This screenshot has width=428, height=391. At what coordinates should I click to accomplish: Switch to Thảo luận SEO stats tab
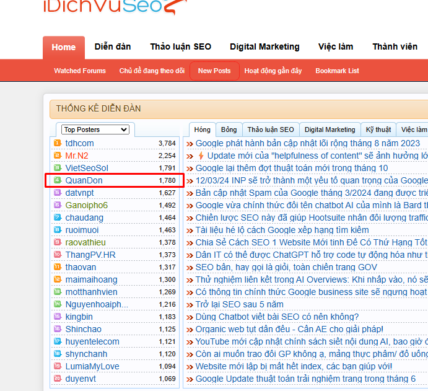click(x=271, y=130)
